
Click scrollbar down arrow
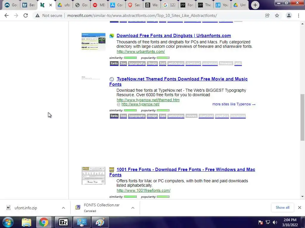pos(302,197)
